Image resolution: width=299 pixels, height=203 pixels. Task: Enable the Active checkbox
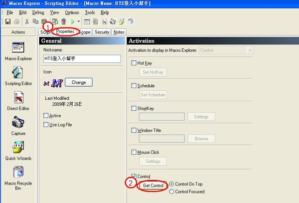[x=46, y=115]
